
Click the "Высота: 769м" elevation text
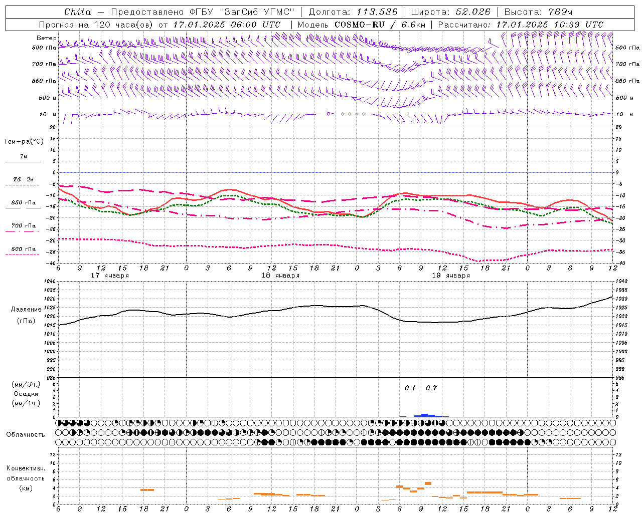click(x=538, y=12)
